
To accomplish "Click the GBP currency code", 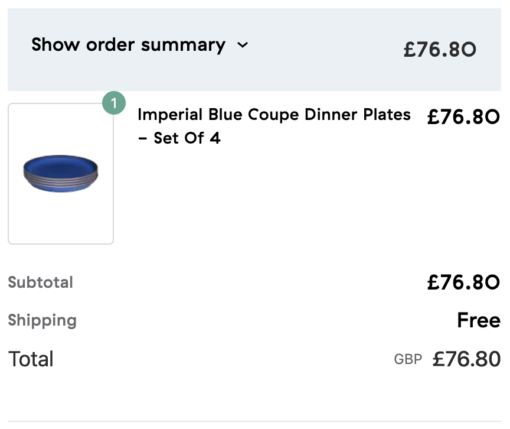I will click(408, 359).
